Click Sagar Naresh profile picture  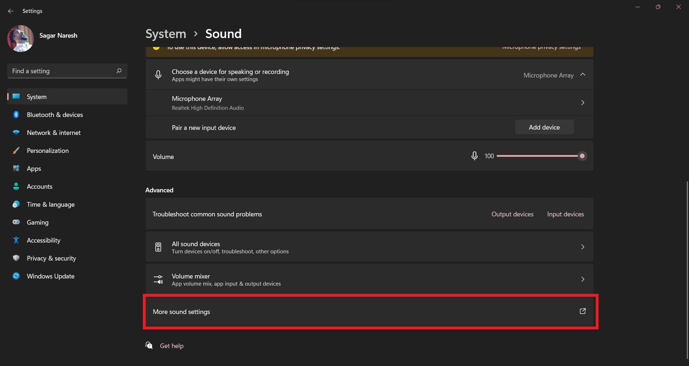tap(20, 38)
